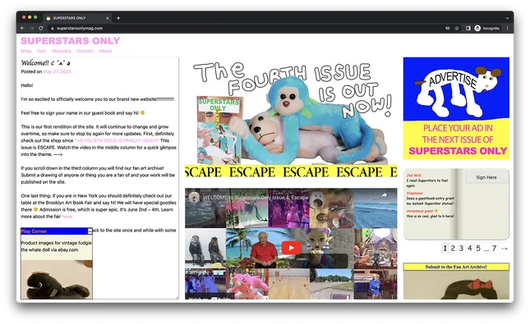Image resolution: width=530 pixels, height=324 pixels.
Task: Open the About menu item
Action: [x=105, y=51]
